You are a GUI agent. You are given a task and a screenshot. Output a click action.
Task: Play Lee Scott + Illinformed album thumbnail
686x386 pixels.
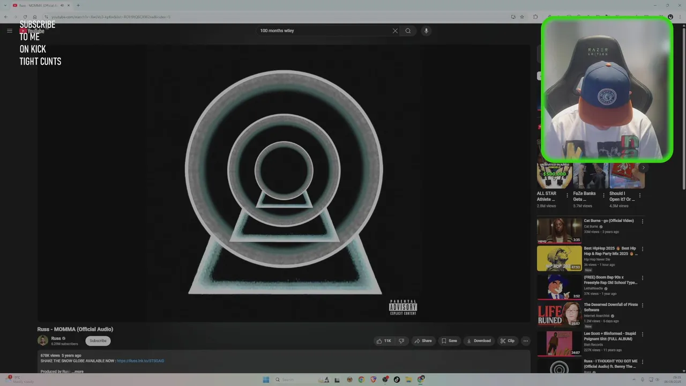pyautogui.click(x=559, y=343)
